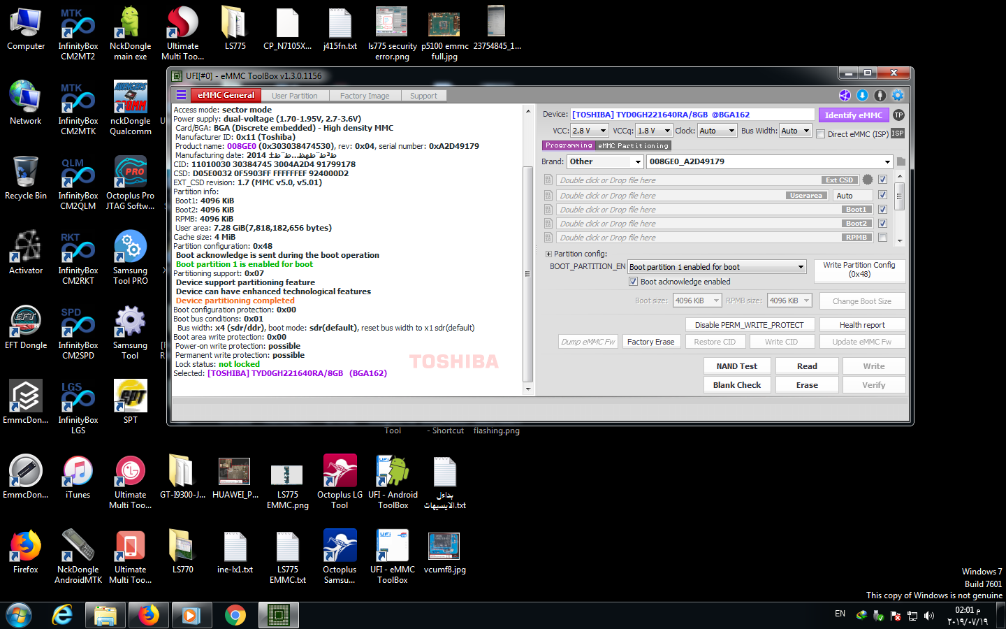
Task: Open the Windows Start menu
Action: [19, 615]
